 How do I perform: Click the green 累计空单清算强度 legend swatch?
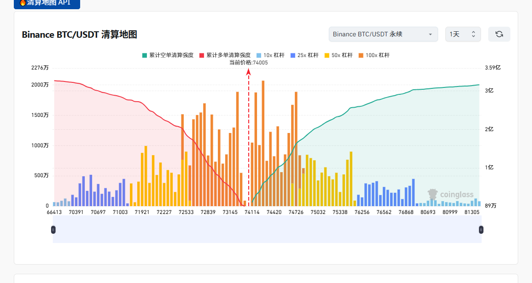click(145, 55)
